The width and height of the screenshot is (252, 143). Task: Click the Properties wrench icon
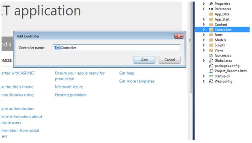[211, 4]
